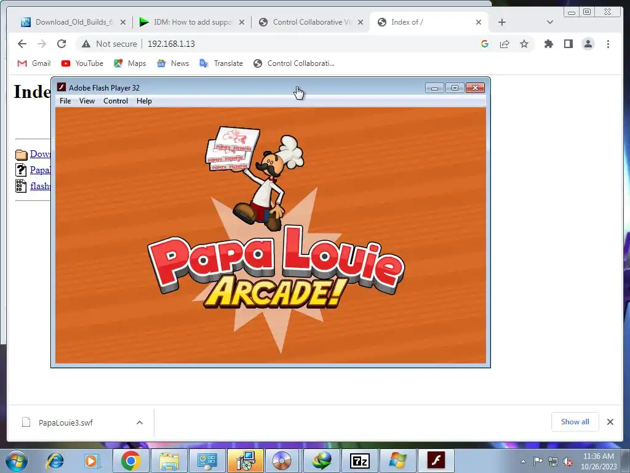630x473 pixels.
Task: Open the Chrome profile avatar
Action: (x=588, y=44)
